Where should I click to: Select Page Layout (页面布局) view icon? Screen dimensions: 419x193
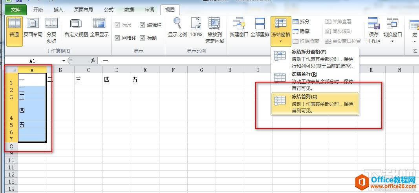33,28
